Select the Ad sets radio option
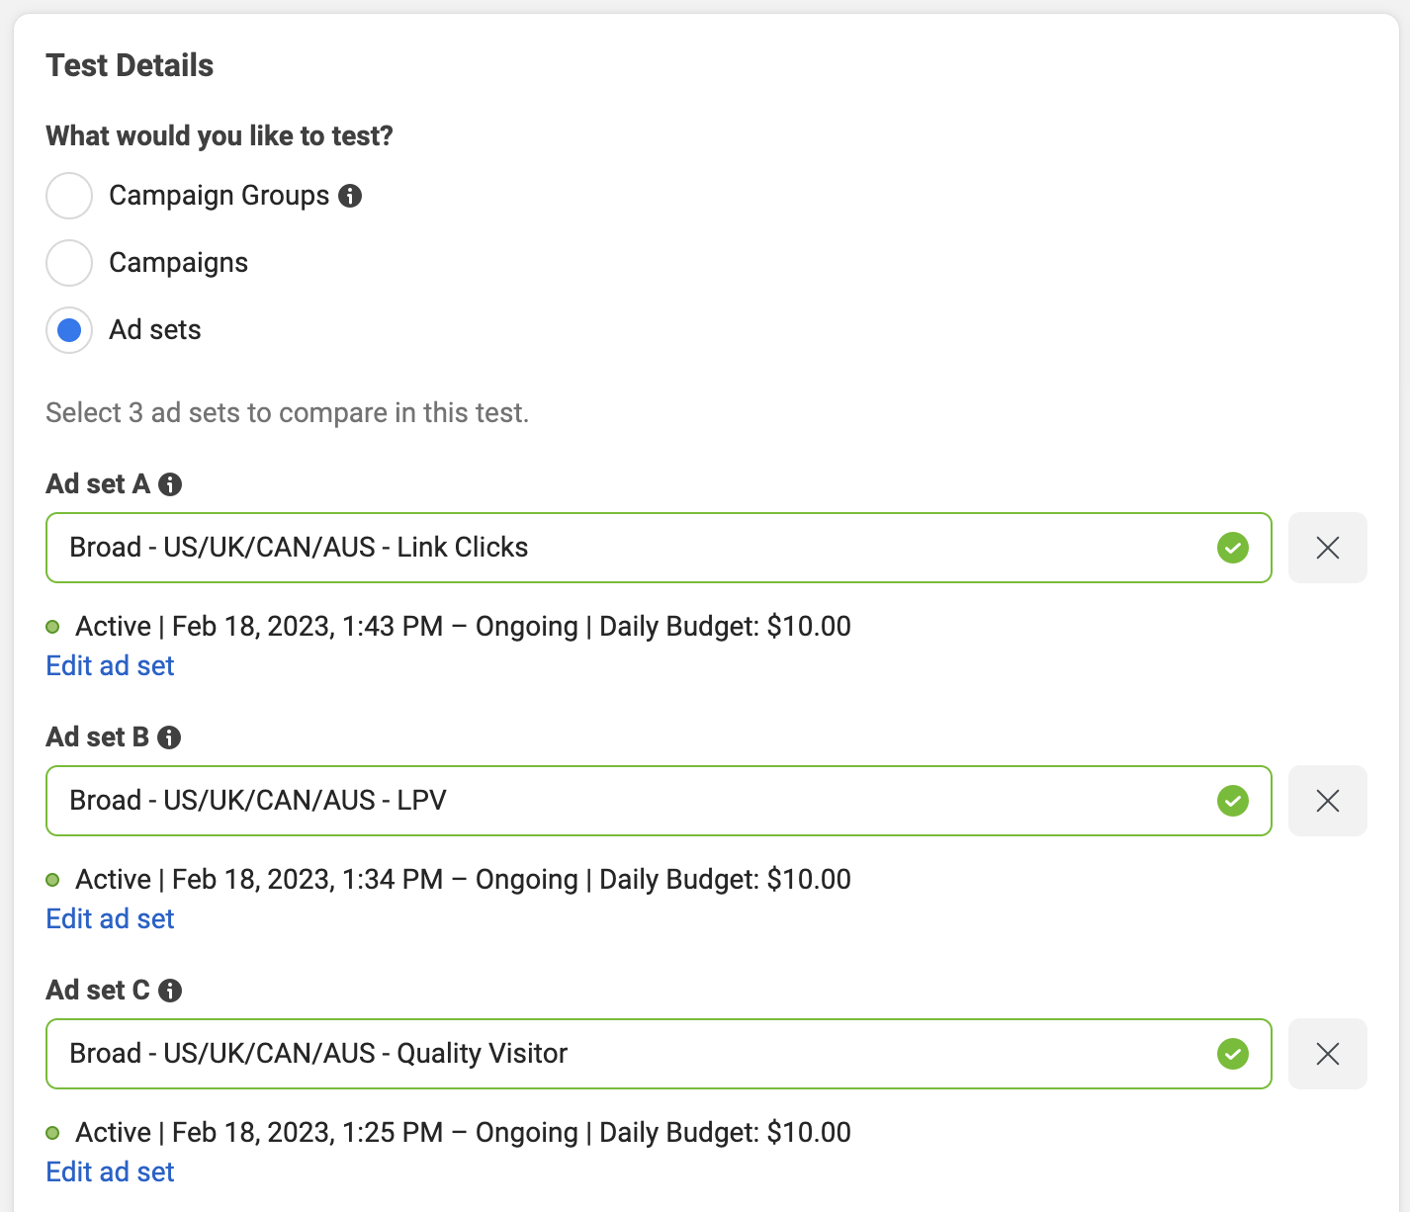The width and height of the screenshot is (1410, 1212). (69, 330)
